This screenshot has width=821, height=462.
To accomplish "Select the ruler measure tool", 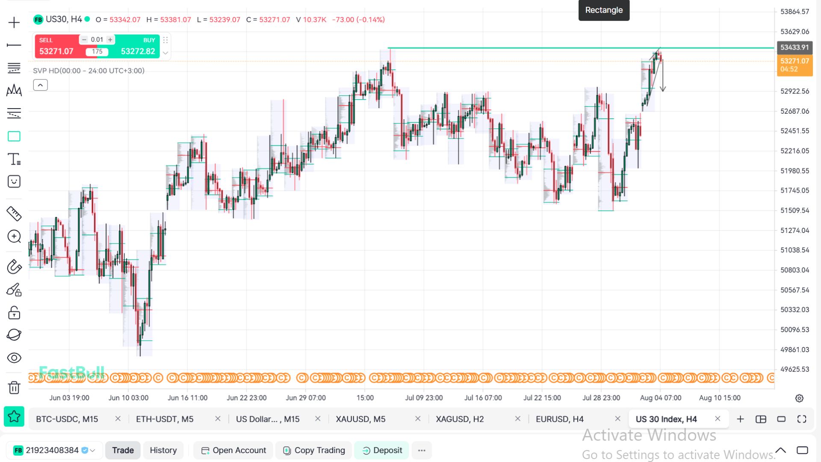I will (14, 213).
